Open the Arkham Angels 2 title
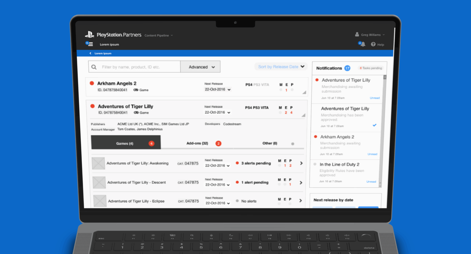471x254 pixels. tap(117, 83)
